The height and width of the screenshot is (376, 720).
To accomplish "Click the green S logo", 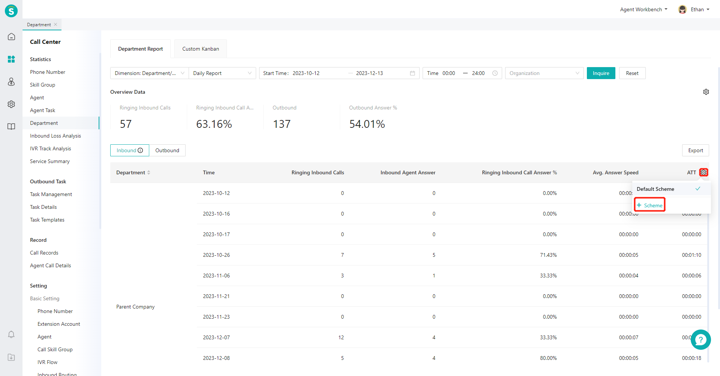I will click(x=11, y=11).
